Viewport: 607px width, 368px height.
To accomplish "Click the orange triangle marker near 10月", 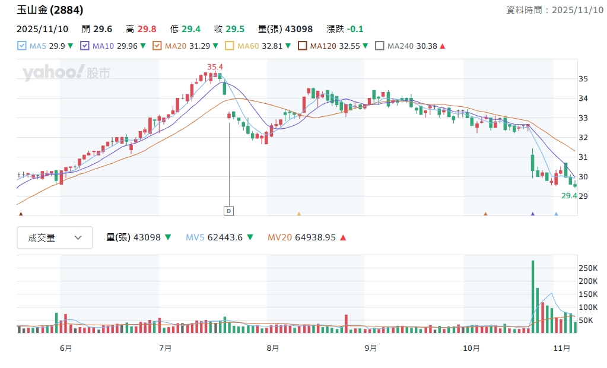I will [x=485, y=214].
